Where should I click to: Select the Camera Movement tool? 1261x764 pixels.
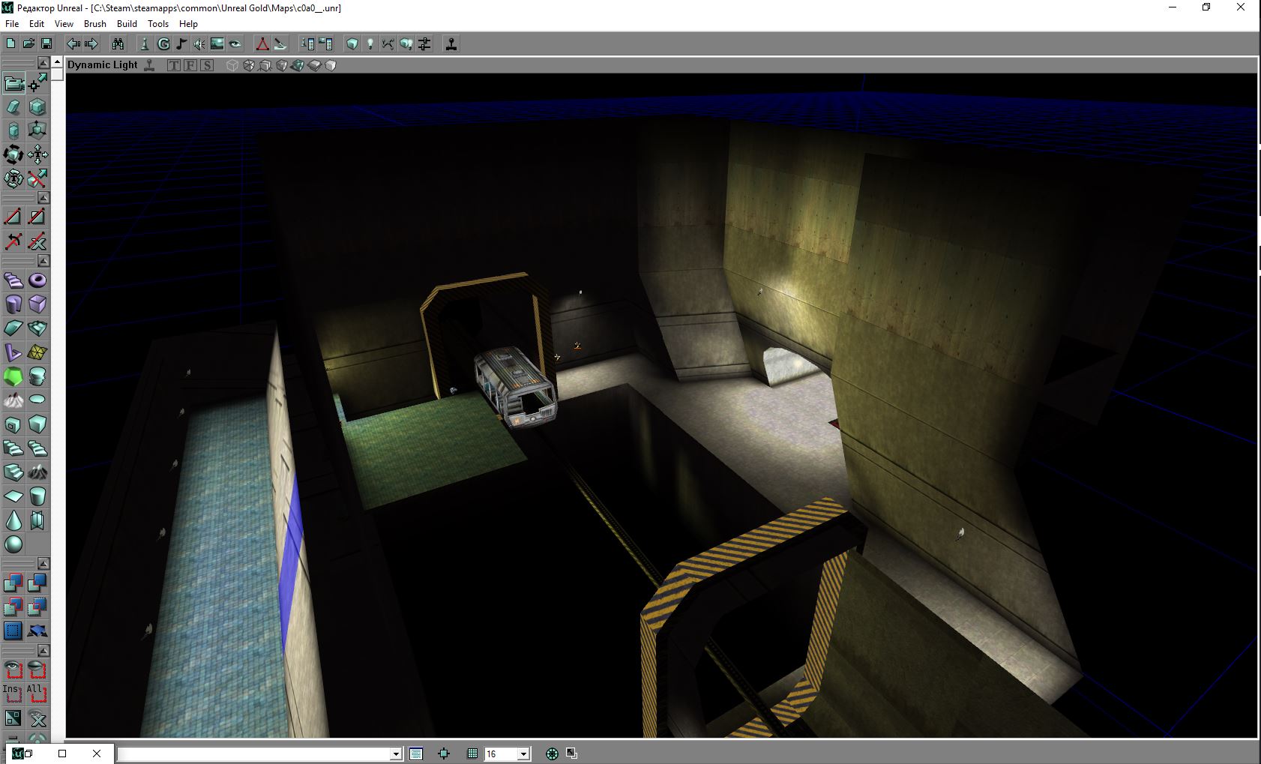click(x=13, y=82)
